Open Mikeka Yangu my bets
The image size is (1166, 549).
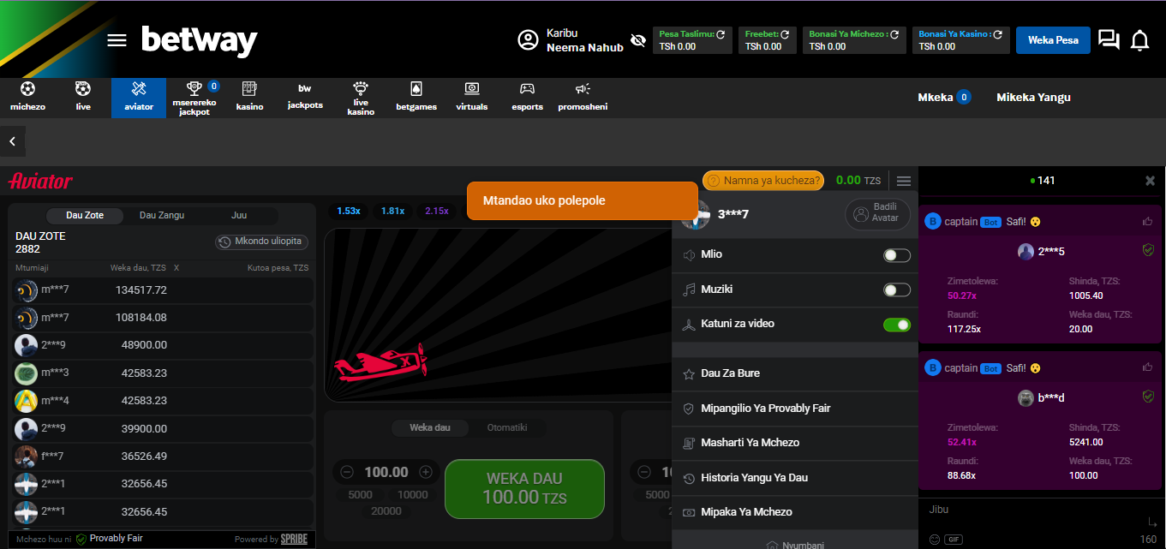tap(1033, 97)
